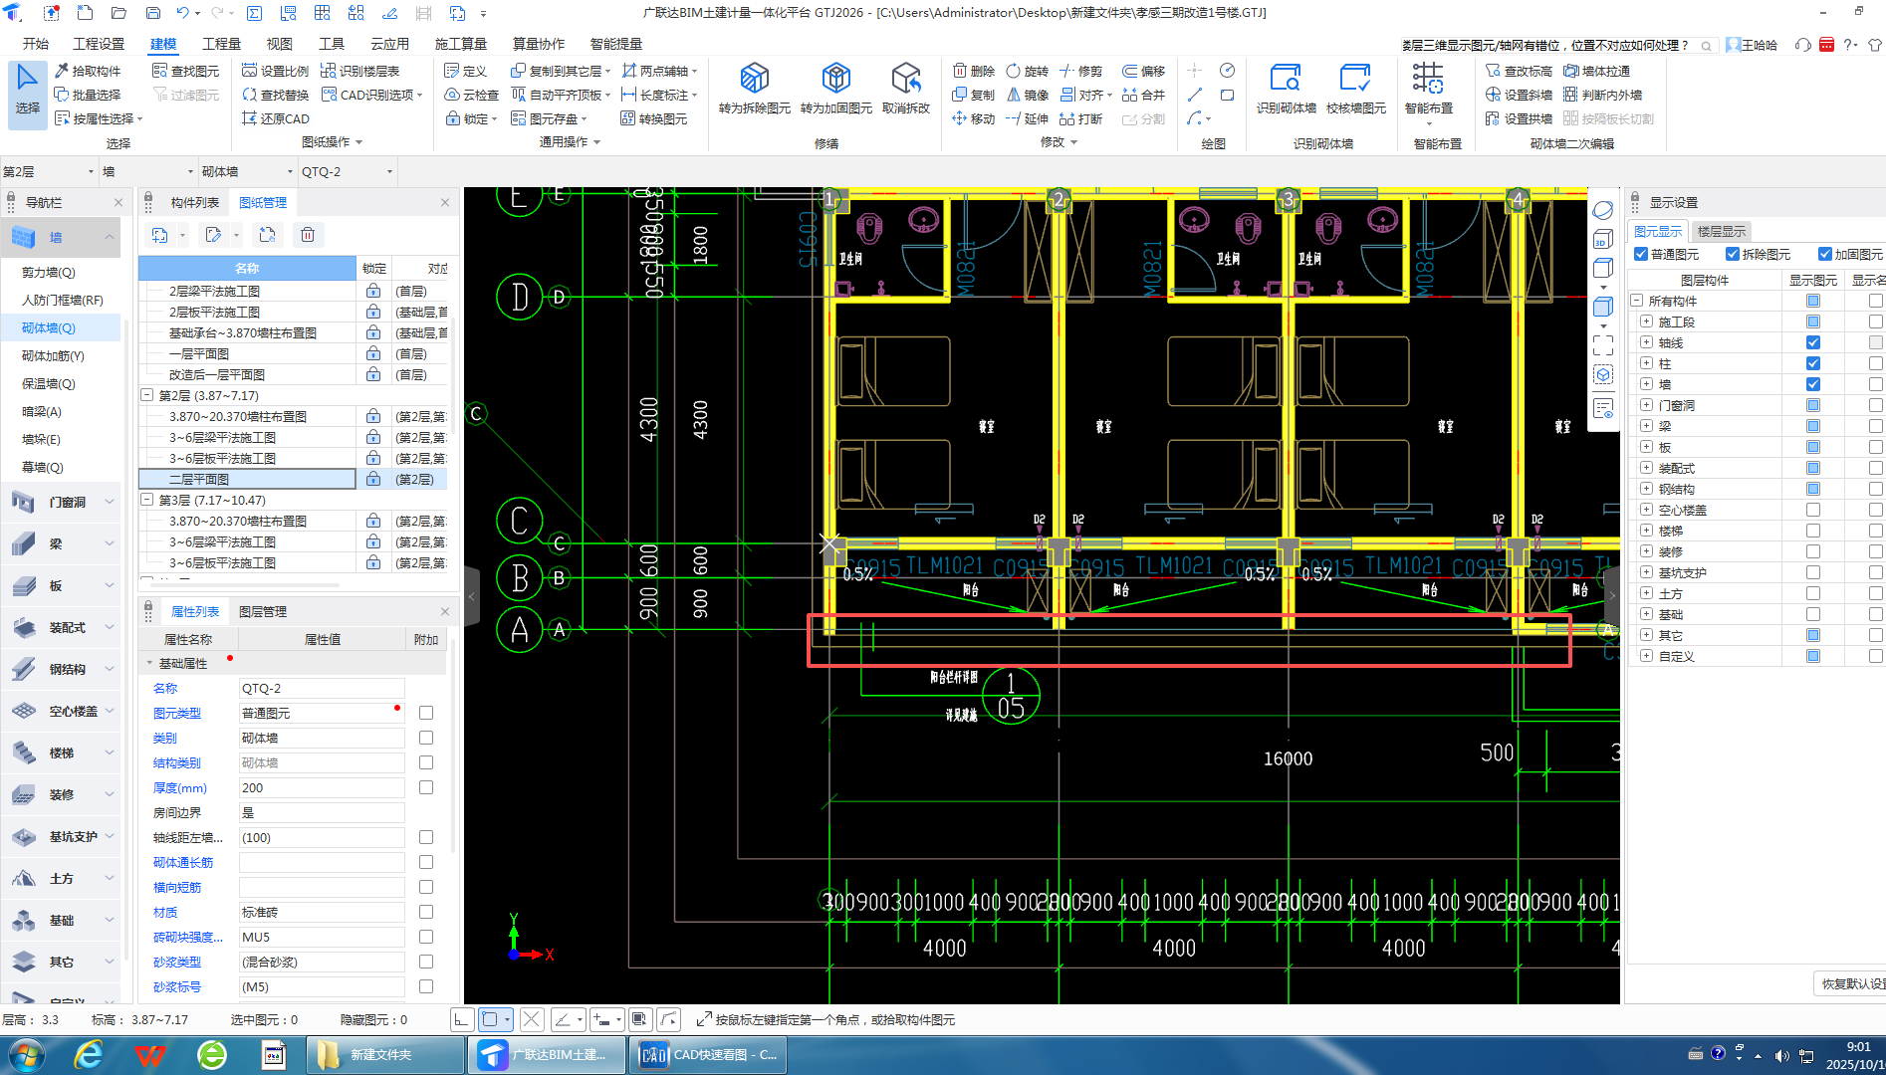Open CAD快速看图 from the taskbar
Viewport: 1886px width, 1075px height.
pos(708,1055)
